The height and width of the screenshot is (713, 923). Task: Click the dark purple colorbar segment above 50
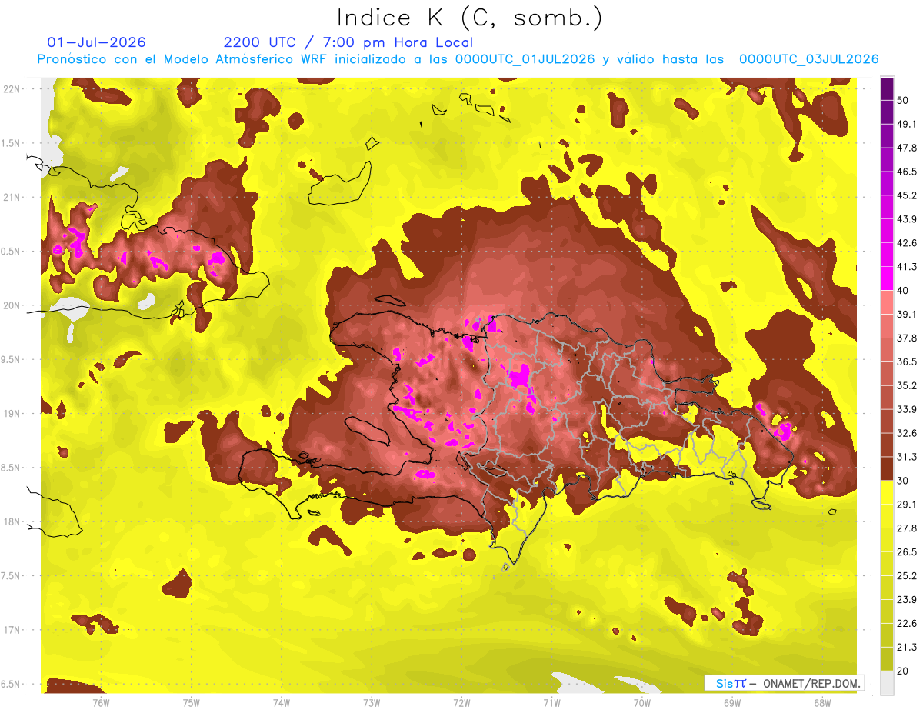(887, 89)
